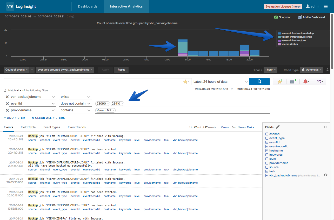
Task: Expand the providername field in Fields panel
Action: (x=267, y=163)
